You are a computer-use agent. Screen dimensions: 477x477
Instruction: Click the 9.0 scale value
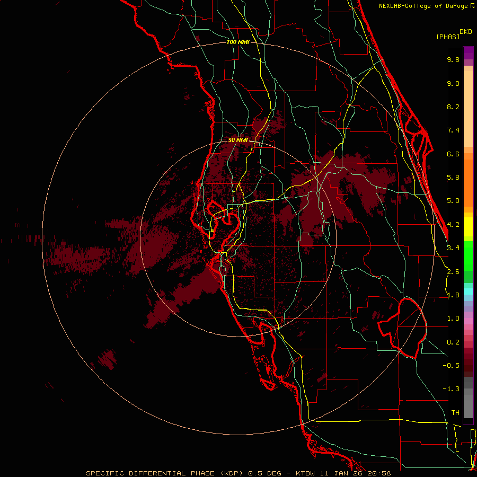pos(453,83)
